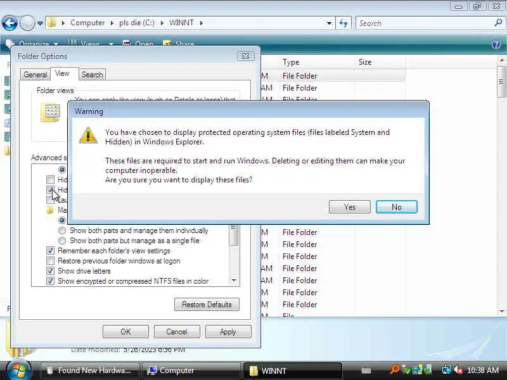
Task: Click the Computer taskbar icon
Action: (151, 370)
